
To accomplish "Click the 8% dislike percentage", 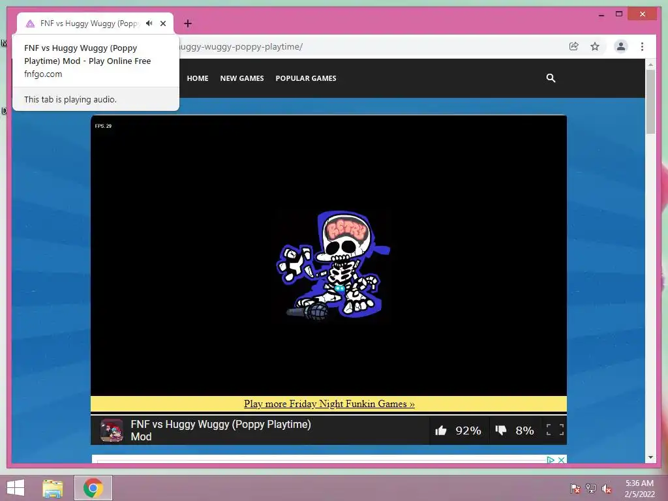I will [x=525, y=431].
